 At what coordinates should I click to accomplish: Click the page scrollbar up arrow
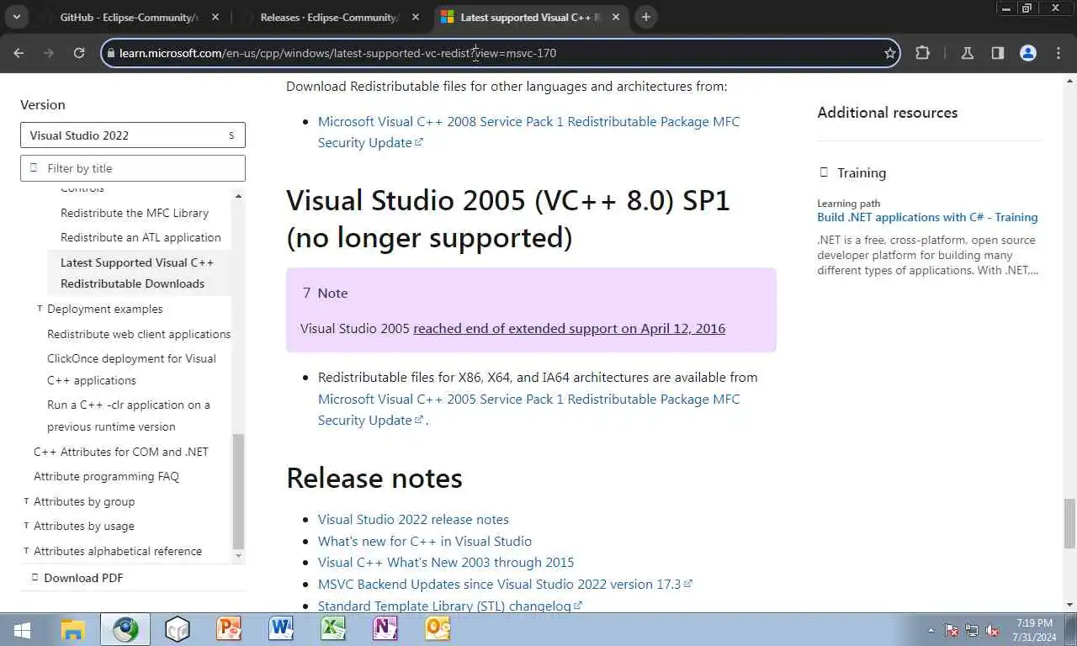(1069, 80)
